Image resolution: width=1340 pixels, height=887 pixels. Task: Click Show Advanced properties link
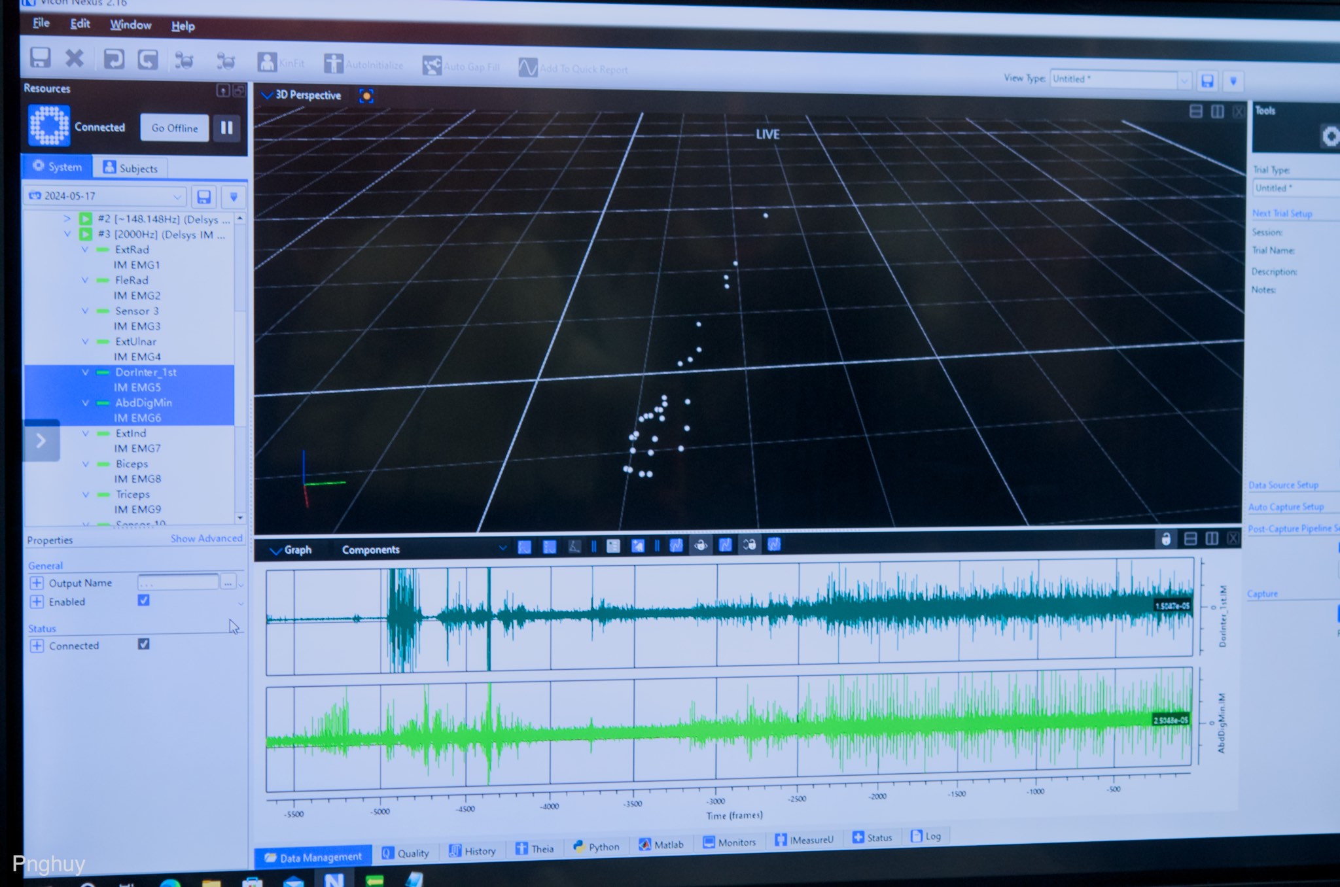(206, 538)
